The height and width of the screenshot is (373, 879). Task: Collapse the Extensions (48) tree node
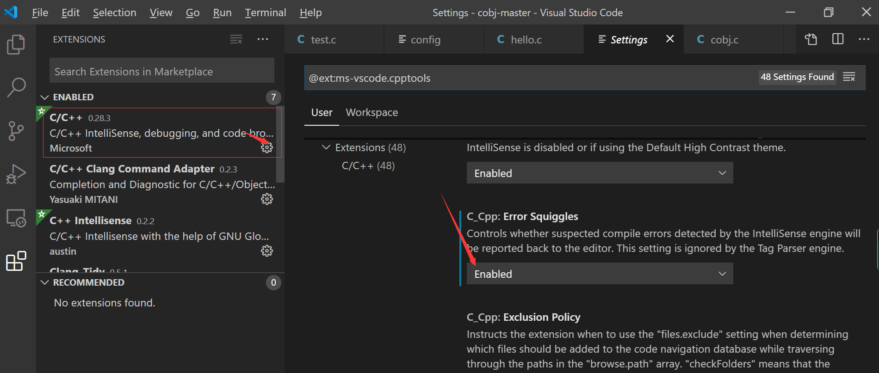coord(326,147)
